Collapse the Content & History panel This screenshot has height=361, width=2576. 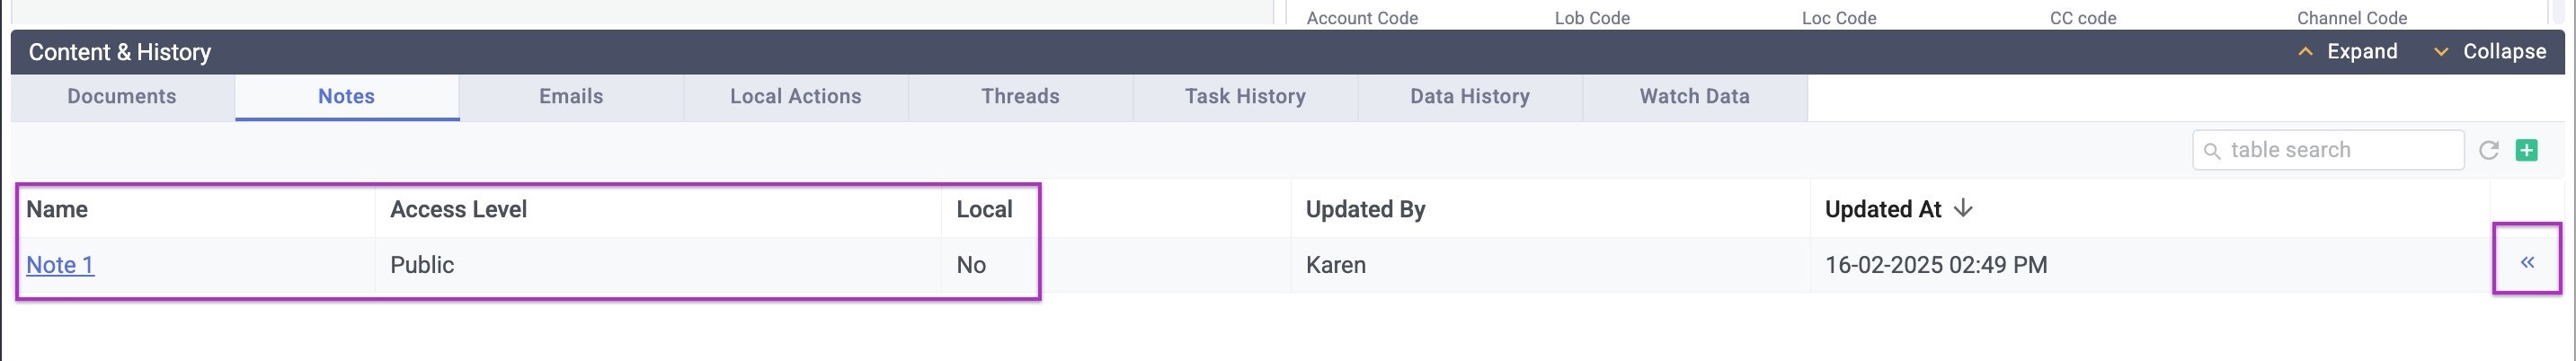[2489, 52]
